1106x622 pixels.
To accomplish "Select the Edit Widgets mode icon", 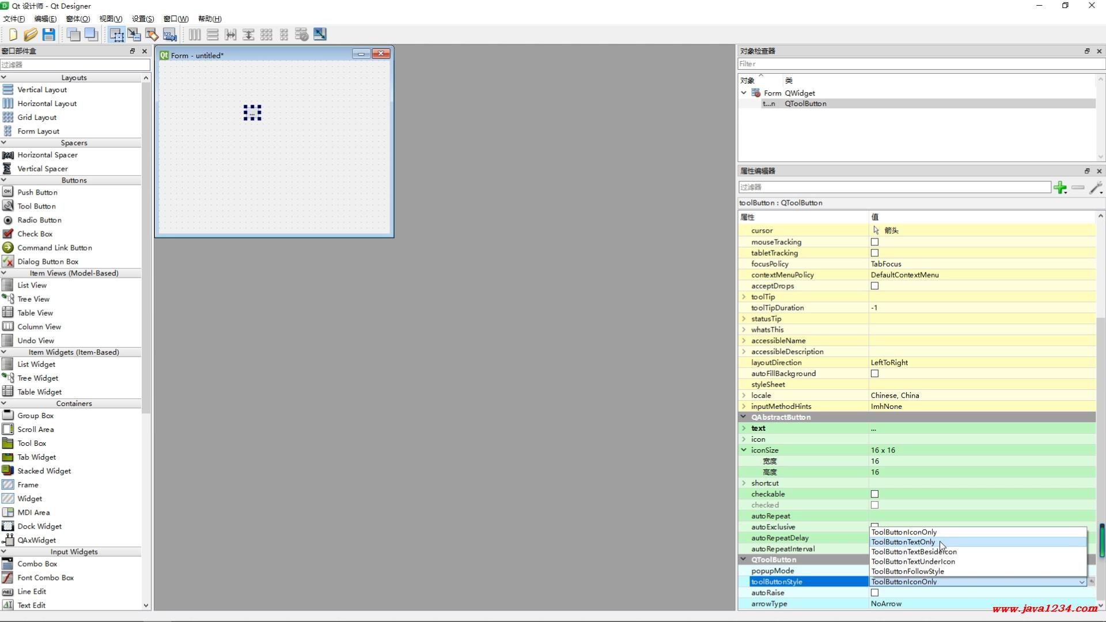I will 116,35.
